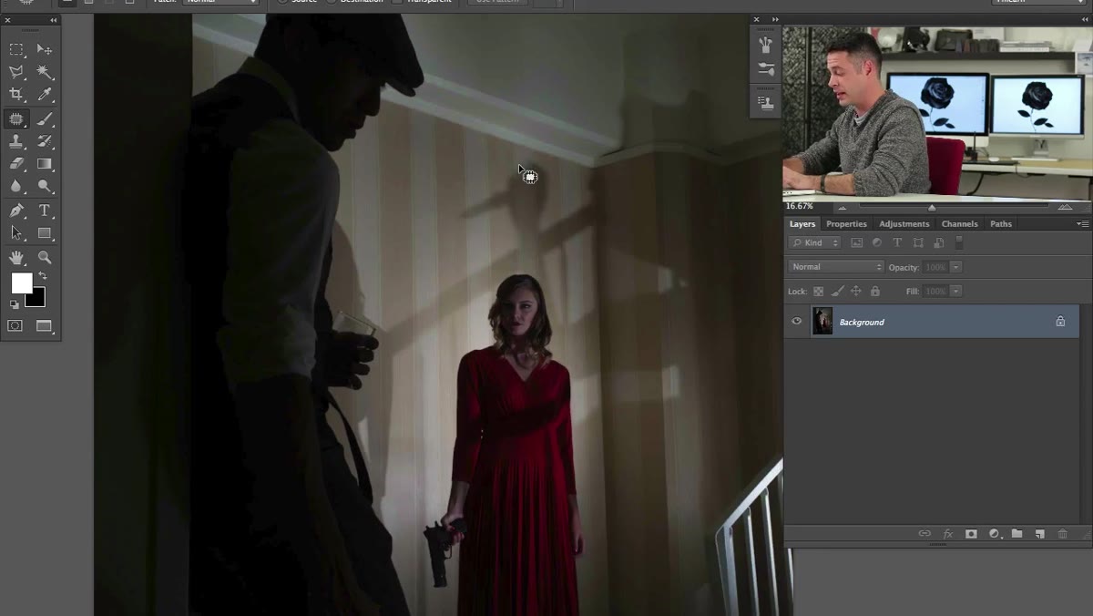Open the Fill slider arrow
The image size is (1093, 616).
(x=955, y=291)
